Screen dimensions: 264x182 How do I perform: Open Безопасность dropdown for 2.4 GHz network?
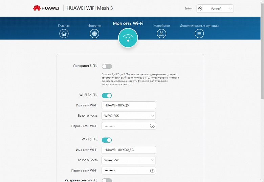point(129,116)
